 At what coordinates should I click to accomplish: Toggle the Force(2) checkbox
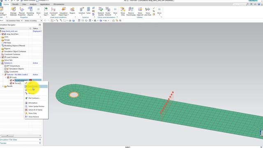click(11, 83)
